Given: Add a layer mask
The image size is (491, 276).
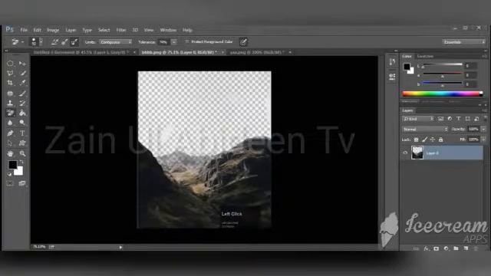Looking at the screenshot, I should 437,248.
